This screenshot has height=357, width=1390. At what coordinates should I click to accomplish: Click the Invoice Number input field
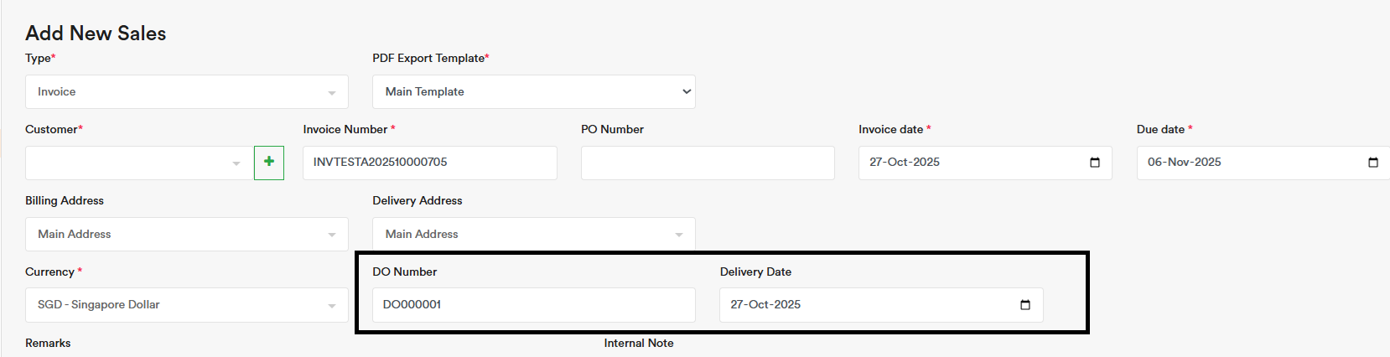click(429, 163)
